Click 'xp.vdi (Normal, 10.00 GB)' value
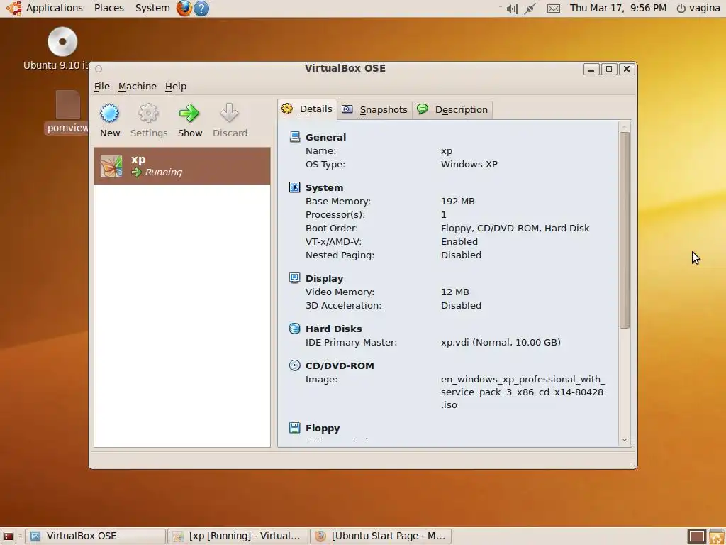Viewport: 726px width, 545px height. click(x=501, y=343)
